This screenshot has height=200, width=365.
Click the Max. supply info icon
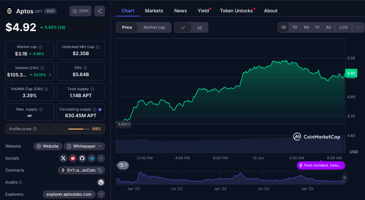(41, 110)
